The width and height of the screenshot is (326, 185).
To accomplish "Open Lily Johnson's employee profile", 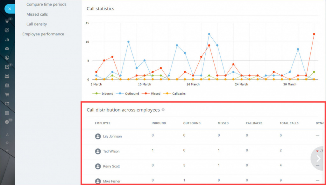I will [x=112, y=137].
